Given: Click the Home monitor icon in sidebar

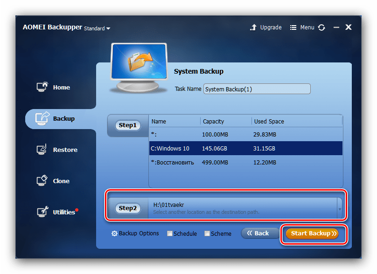Looking at the screenshot, I should click(42, 87).
